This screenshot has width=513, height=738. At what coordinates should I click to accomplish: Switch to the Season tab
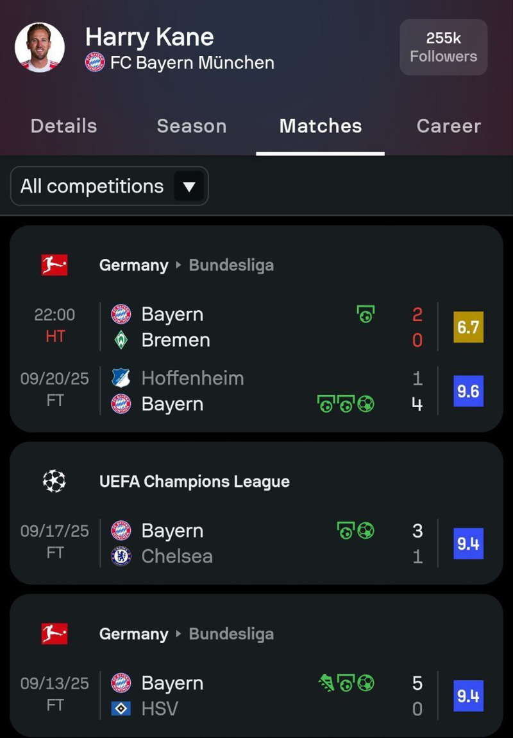pyautogui.click(x=192, y=126)
